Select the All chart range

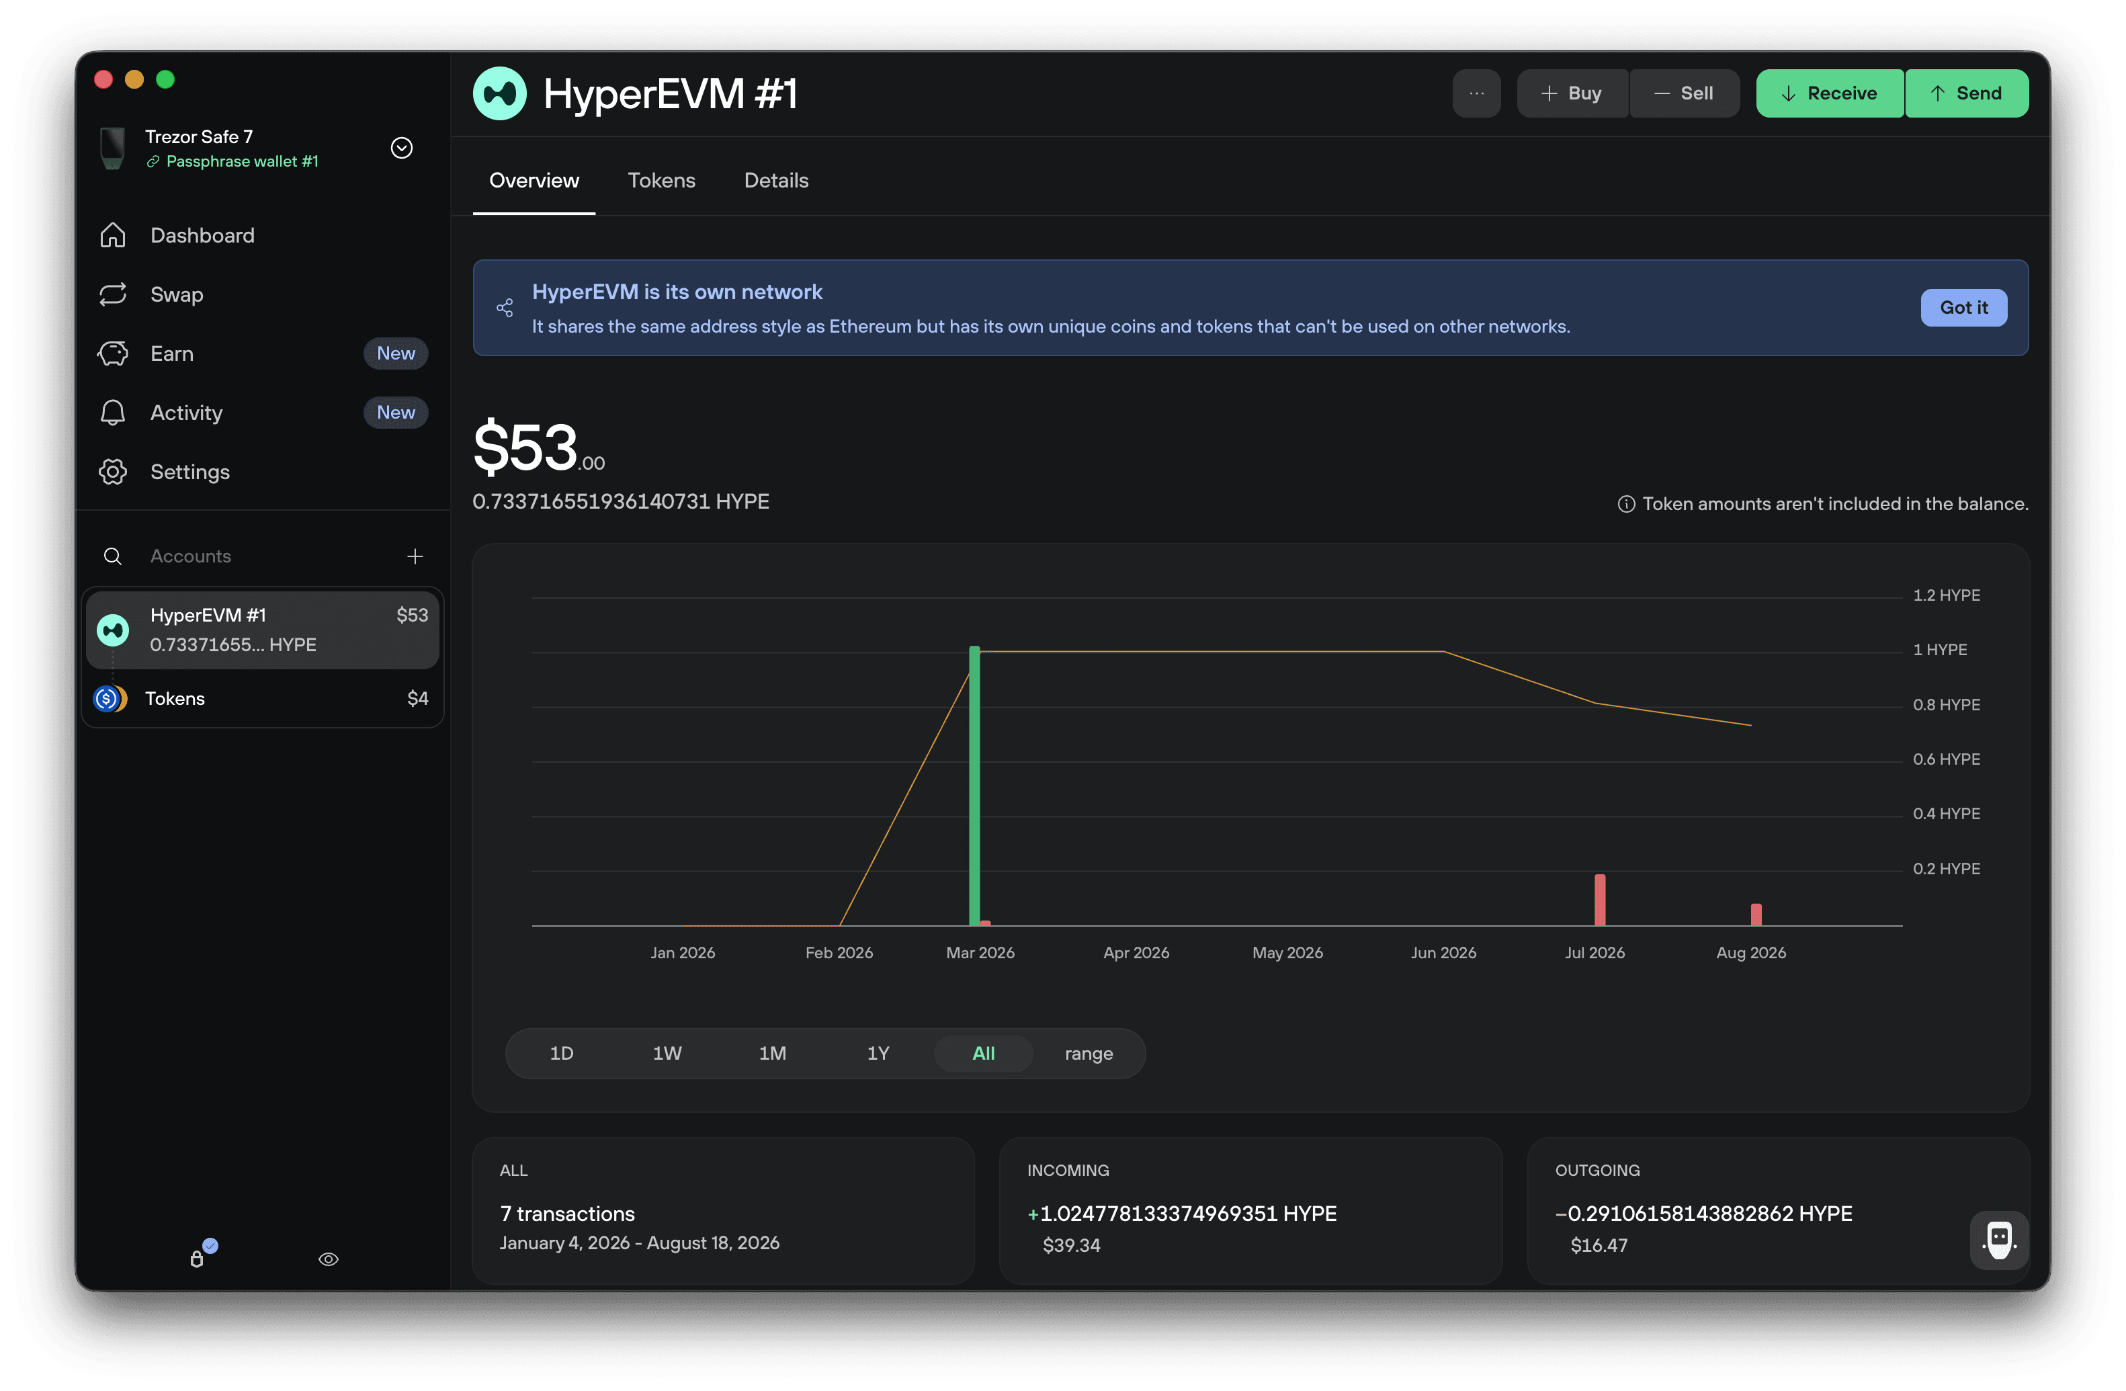click(x=982, y=1052)
